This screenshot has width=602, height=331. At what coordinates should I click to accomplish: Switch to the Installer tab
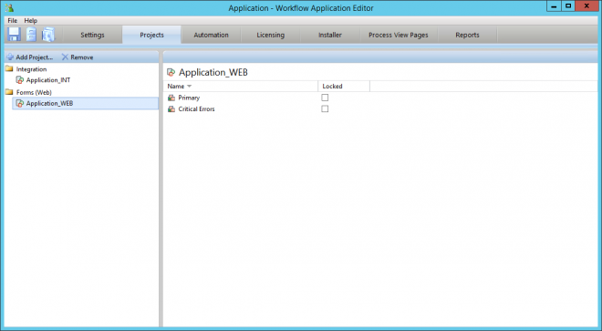pos(330,35)
